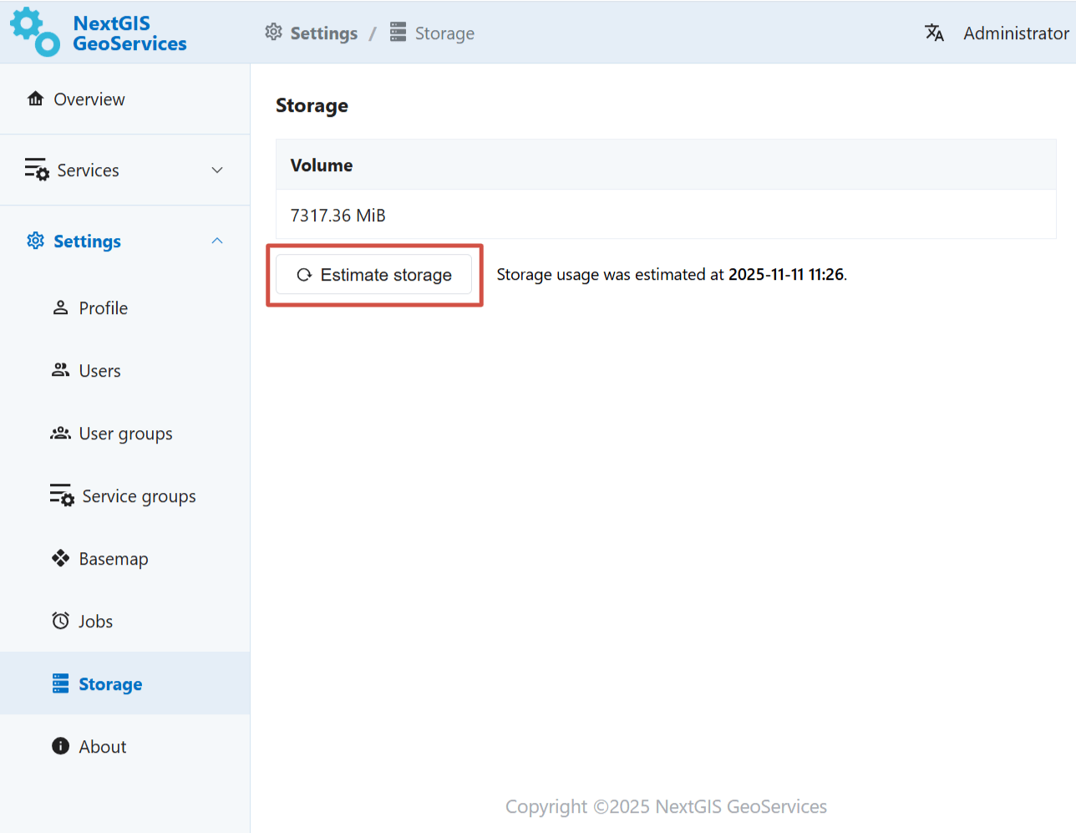This screenshot has width=1076, height=833.
Task: Click the Settings breadcrumb link
Action: (x=322, y=33)
